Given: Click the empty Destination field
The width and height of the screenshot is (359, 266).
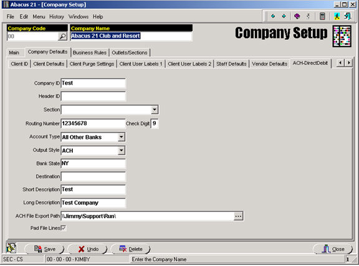Looking at the screenshot, I should coord(93,176).
